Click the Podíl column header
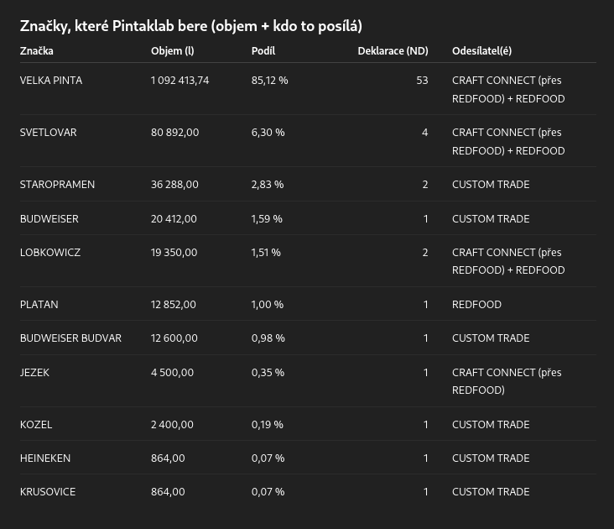Viewport: 614px width, 529px height. click(263, 51)
